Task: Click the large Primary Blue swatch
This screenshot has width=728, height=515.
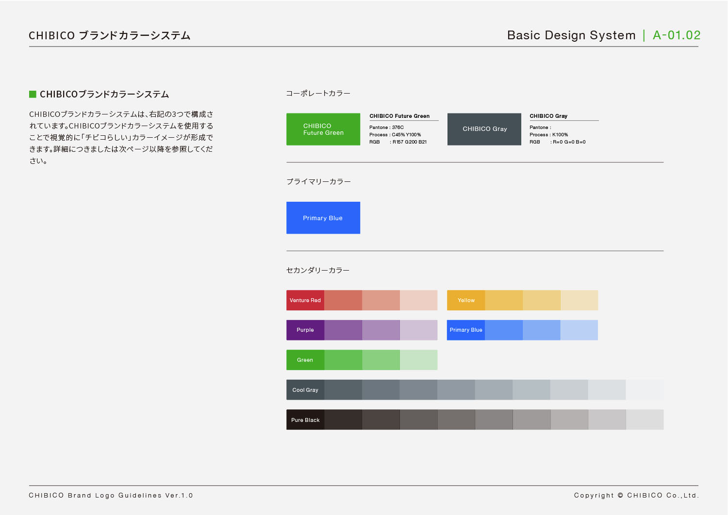Action: (x=323, y=218)
